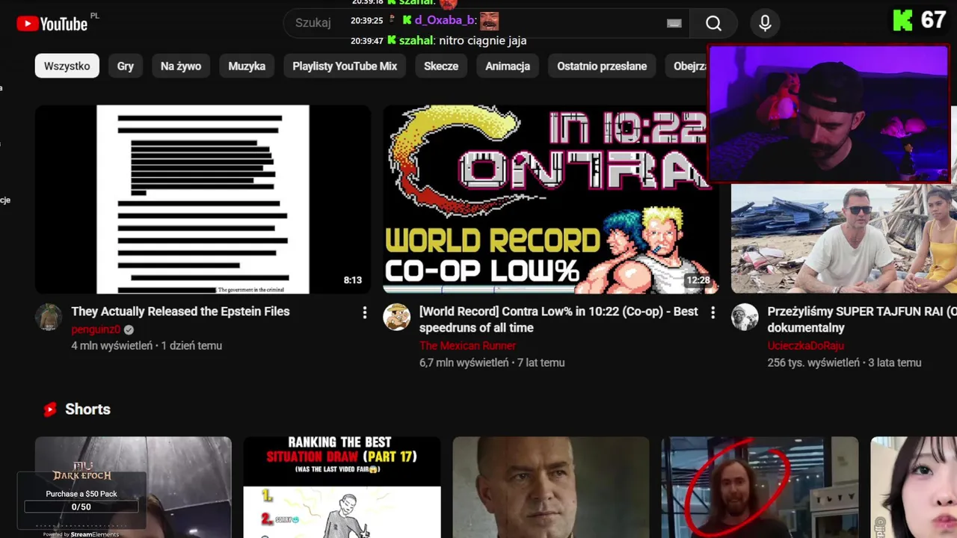This screenshot has width=957, height=538.
Task: Click the streamer webcam overlay
Action: coord(828,114)
